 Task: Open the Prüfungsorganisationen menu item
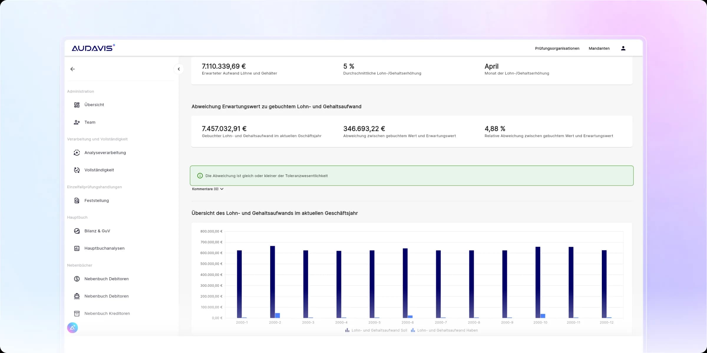[x=557, y=48]
